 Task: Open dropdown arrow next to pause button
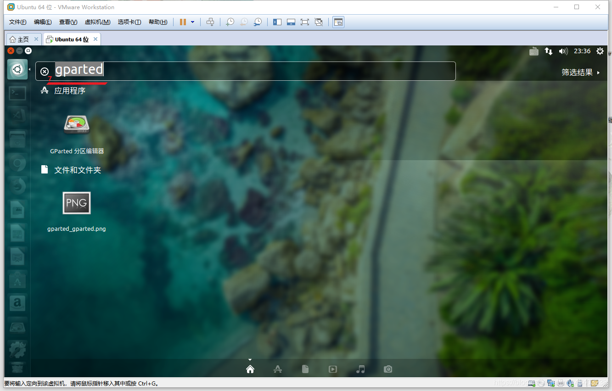coord(193,22)
